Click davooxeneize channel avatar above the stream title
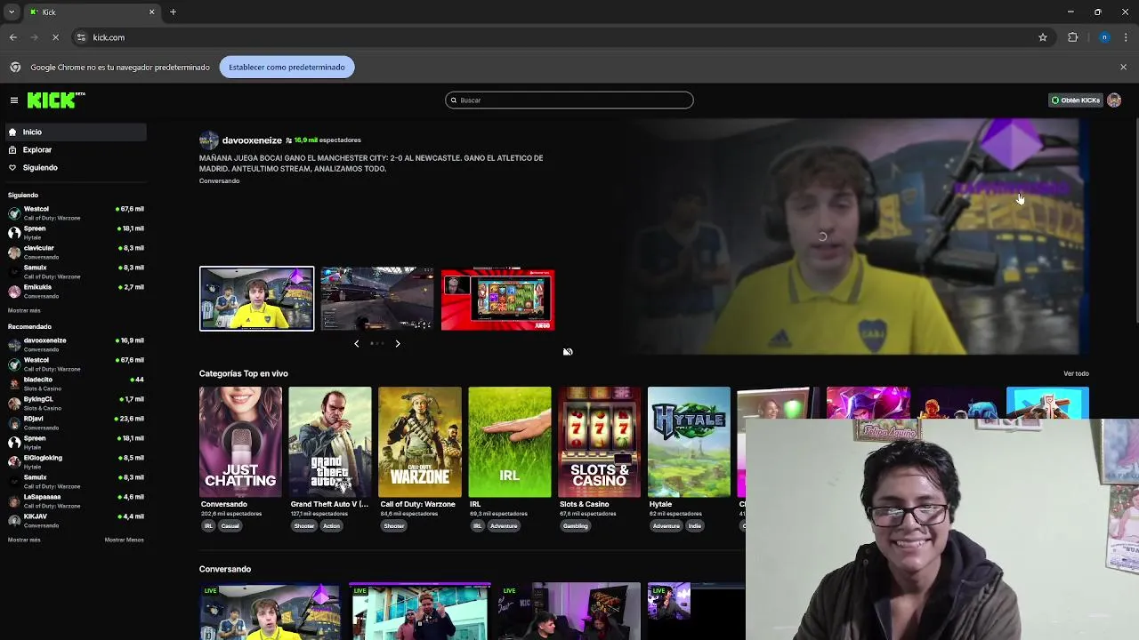Screen dimensions: 1139x640 coord(209,140)
